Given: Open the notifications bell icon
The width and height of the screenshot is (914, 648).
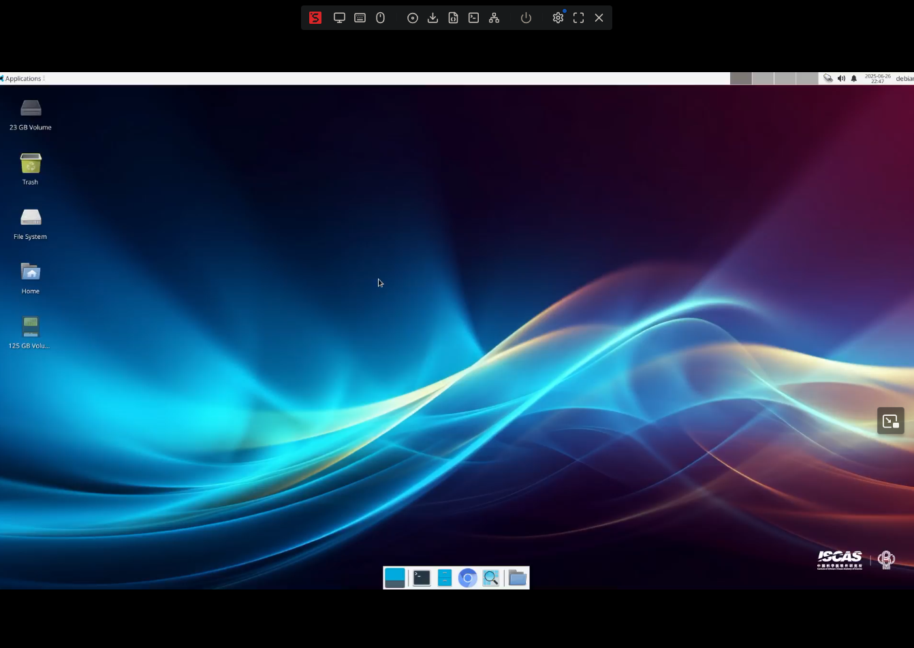Looking at the screenshot, I should point(854,78).
